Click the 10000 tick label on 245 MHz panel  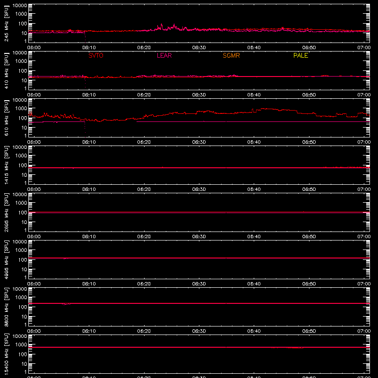click(x=20, y=6)
